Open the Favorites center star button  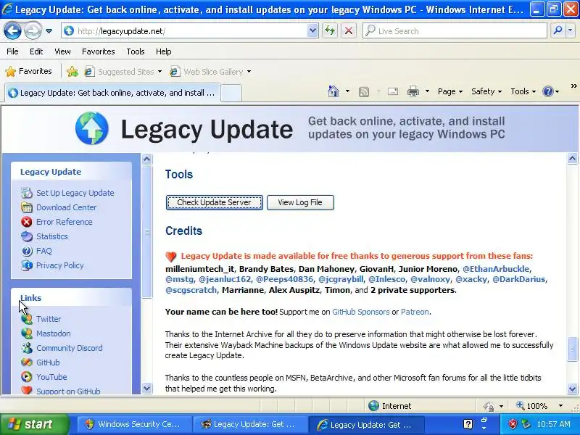click(29, 71)
